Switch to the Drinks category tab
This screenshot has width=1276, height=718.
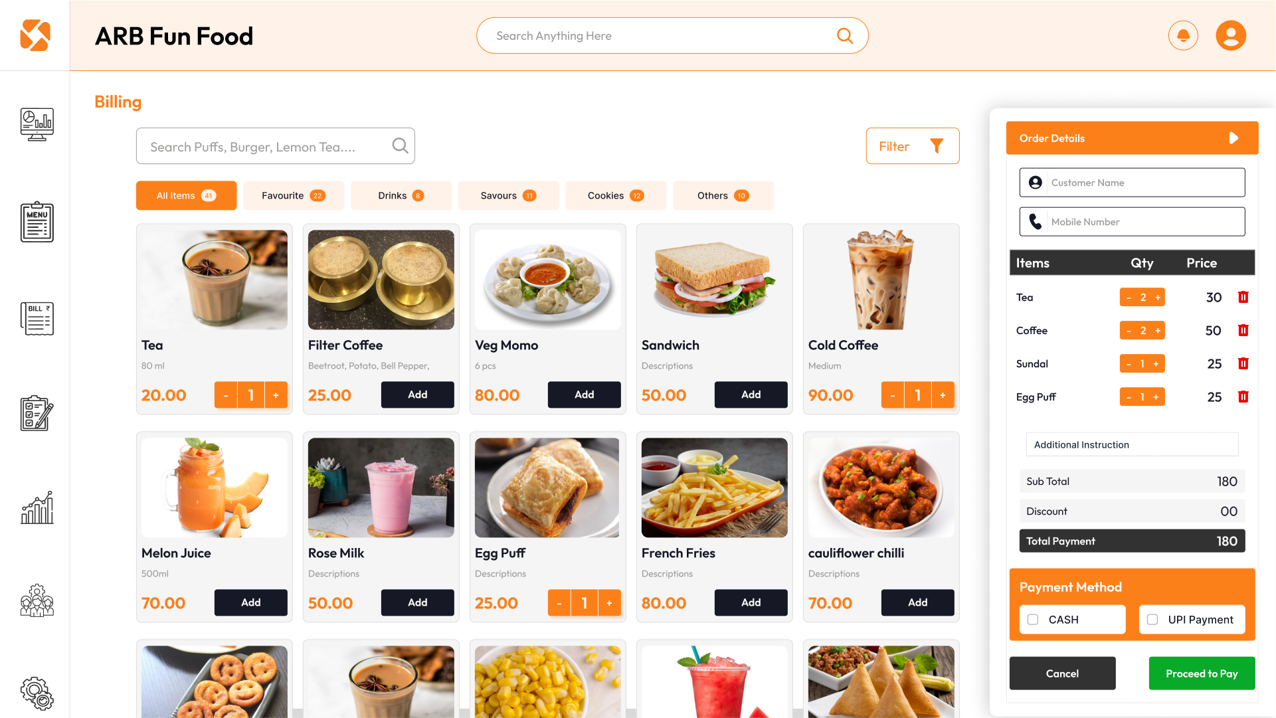click(x=401, y=195)
